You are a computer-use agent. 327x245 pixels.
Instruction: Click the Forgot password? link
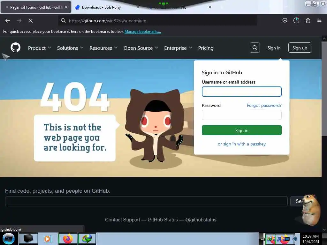264,105
